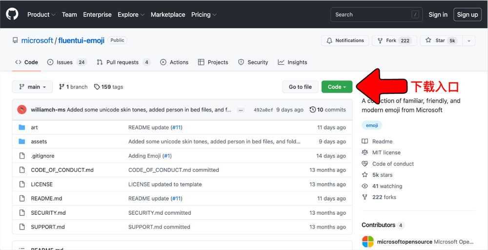The image size is (488, 250).
Task: Open the williamch-ms author link
Action: pyautogui.click(x=48, y=109)
